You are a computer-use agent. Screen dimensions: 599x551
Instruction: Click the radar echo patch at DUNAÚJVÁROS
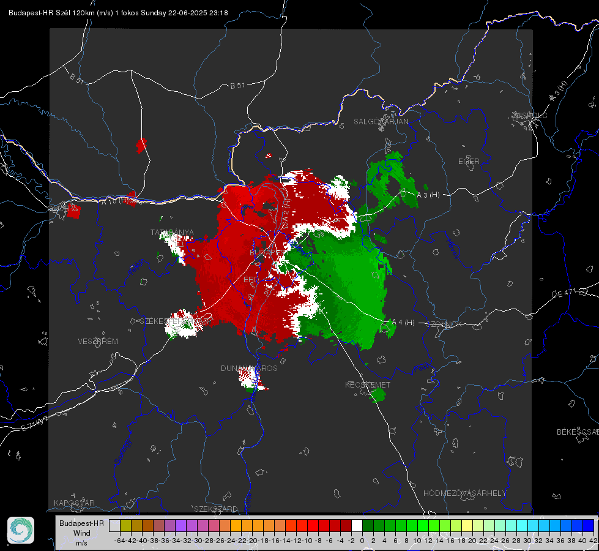[251, 380]
